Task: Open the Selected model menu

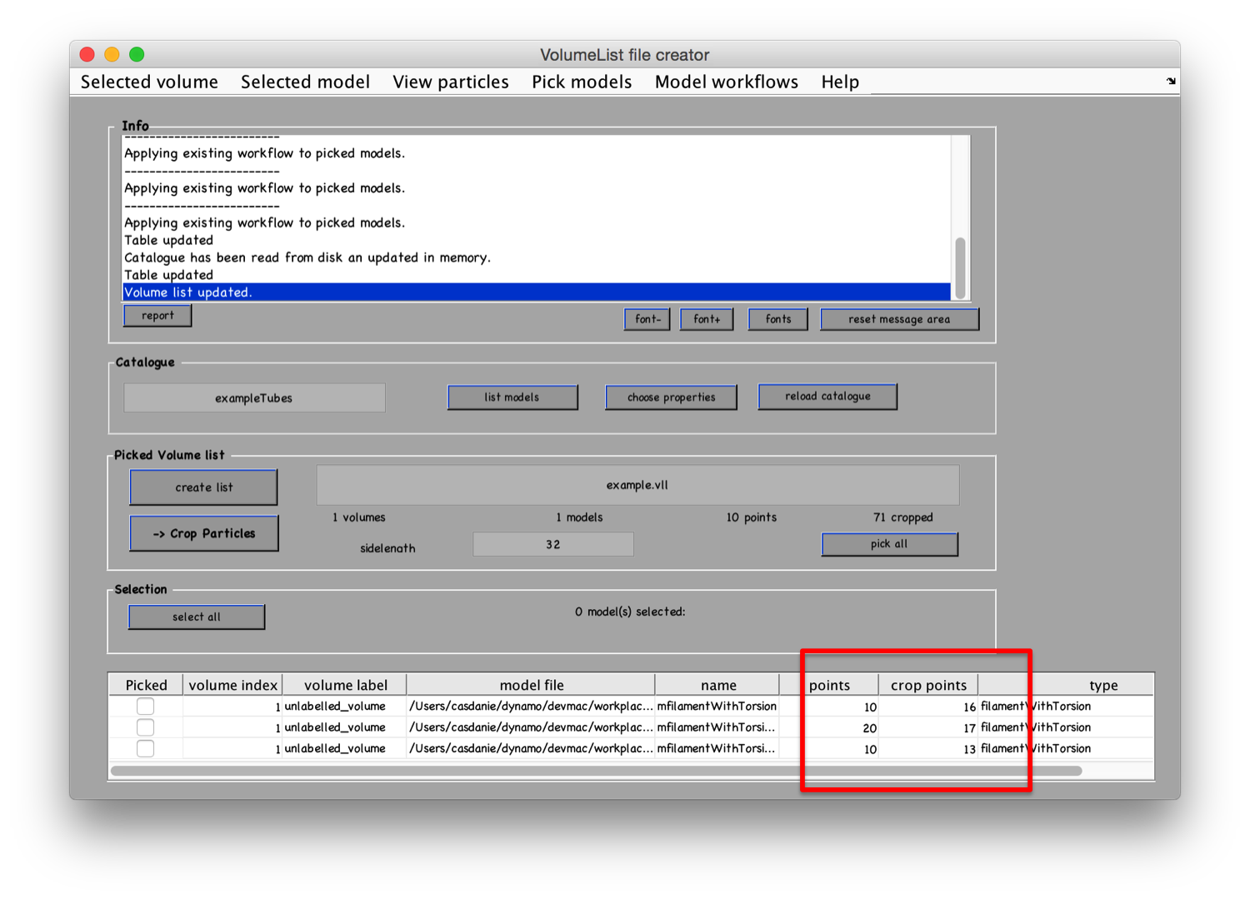Action: (x=305, y=82)
